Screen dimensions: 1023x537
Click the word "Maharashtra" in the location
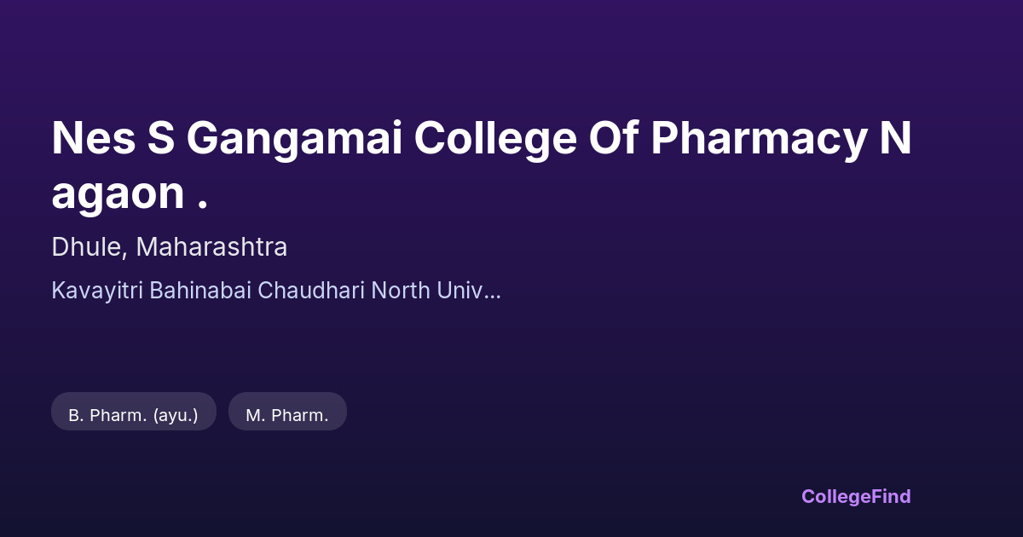[x=211, y=247]
